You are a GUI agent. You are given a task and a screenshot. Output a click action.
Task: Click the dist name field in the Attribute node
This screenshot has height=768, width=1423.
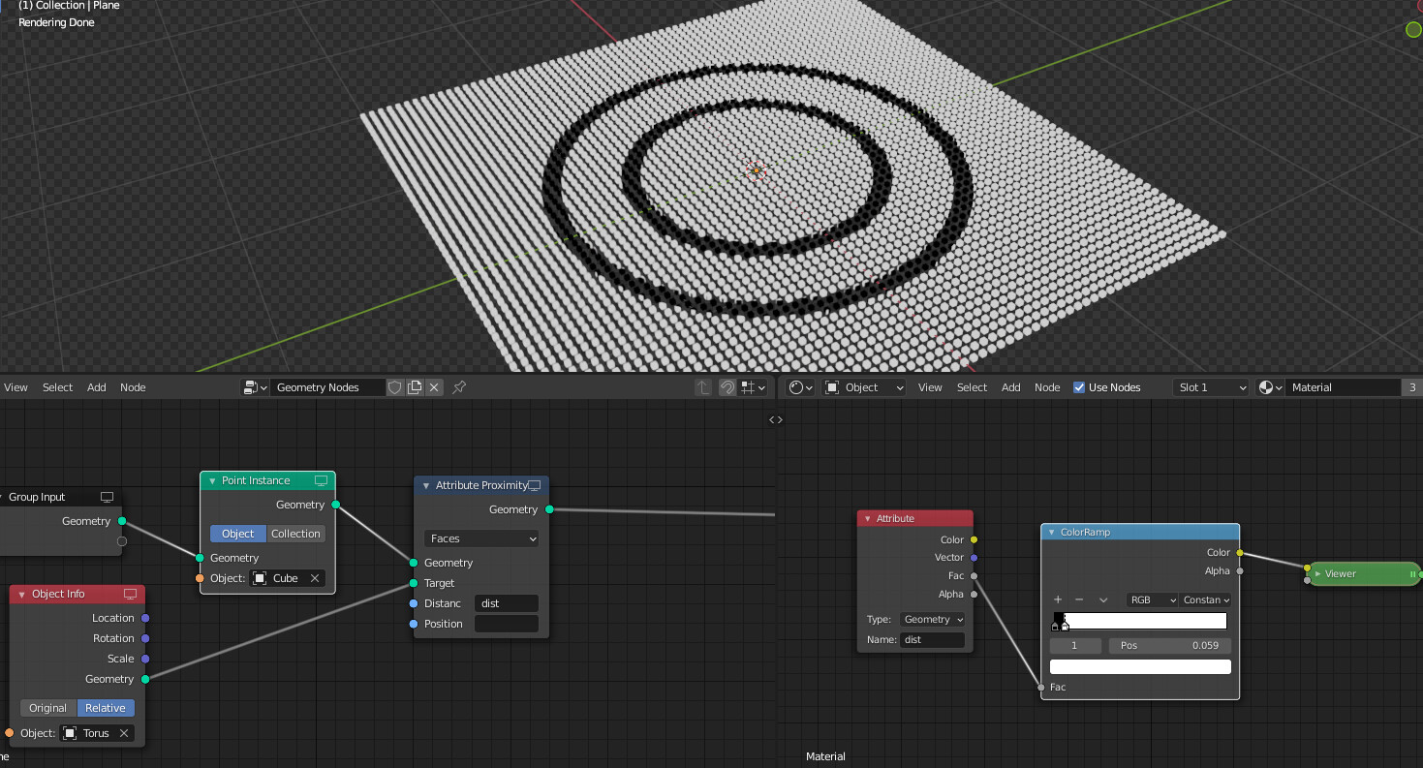click(932, 639)
